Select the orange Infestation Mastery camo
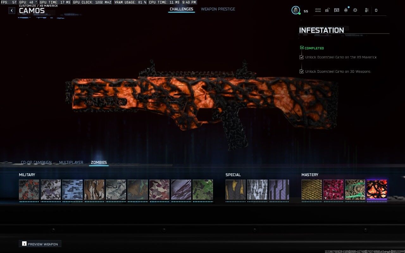405x253 pixels. tap(377, 190)
